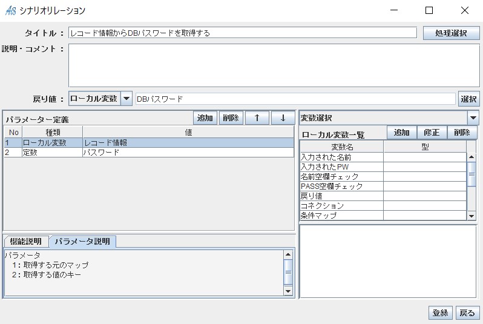Click the variable list scroll-down arrow
The image size is (483, 324).
coord(471,216)
